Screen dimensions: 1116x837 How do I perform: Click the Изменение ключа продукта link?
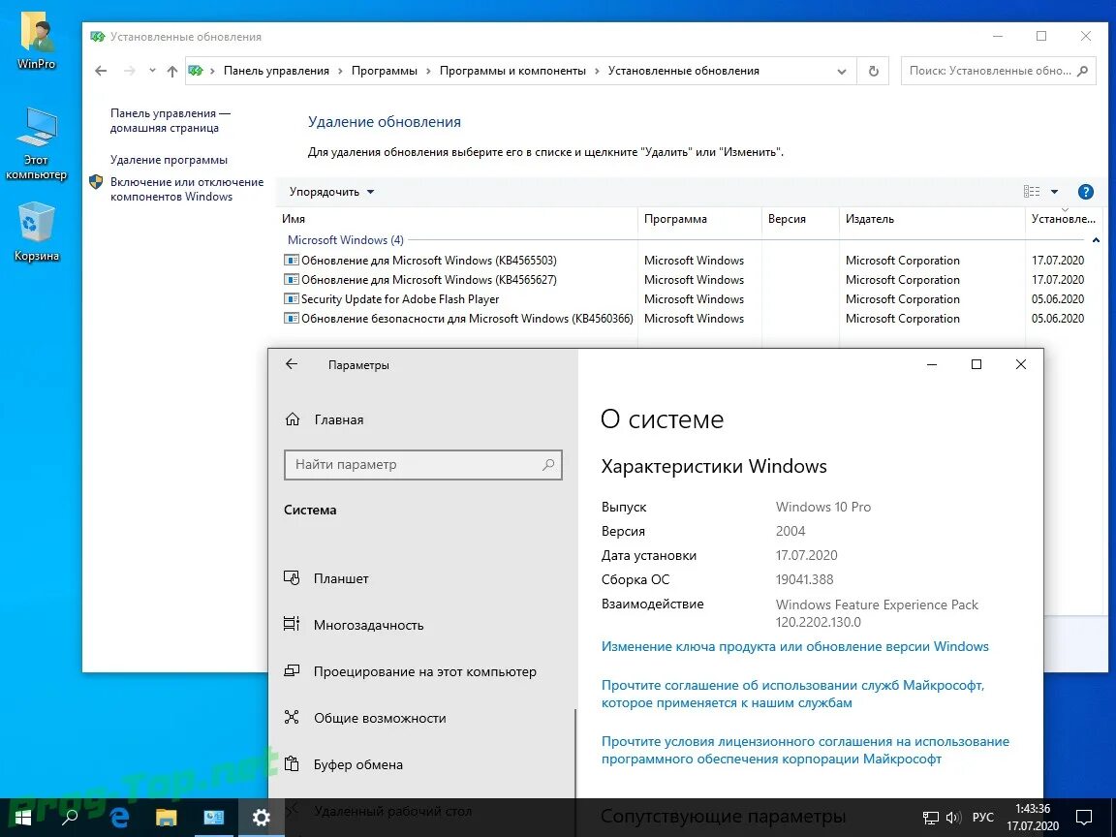[x=794, y=646]
